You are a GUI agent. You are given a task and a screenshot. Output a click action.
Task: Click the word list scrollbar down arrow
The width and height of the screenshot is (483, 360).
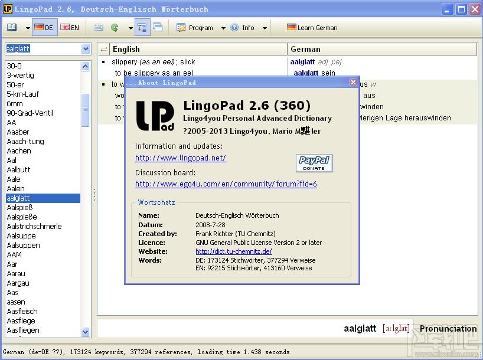point(86,332)
